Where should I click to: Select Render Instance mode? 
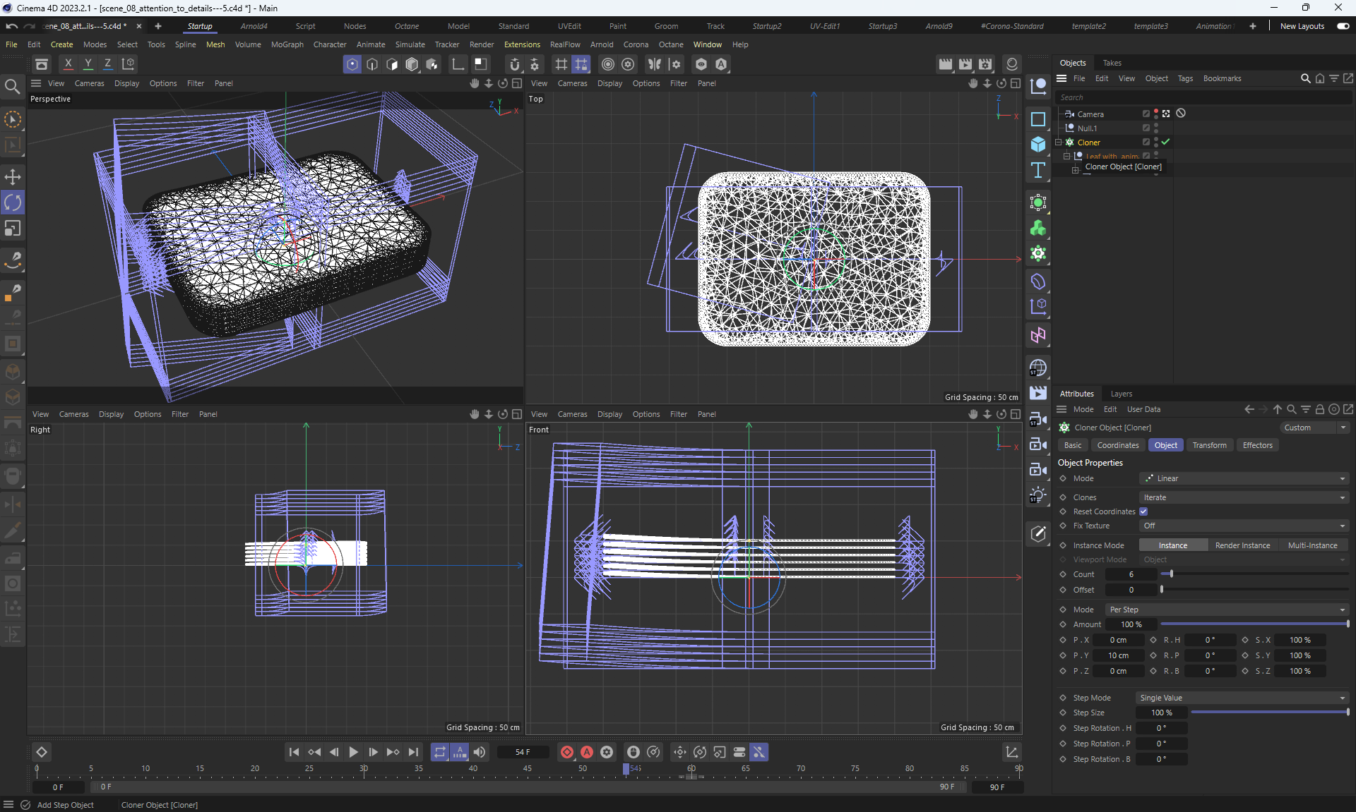pyautogui.click(x=1242, y=545)
